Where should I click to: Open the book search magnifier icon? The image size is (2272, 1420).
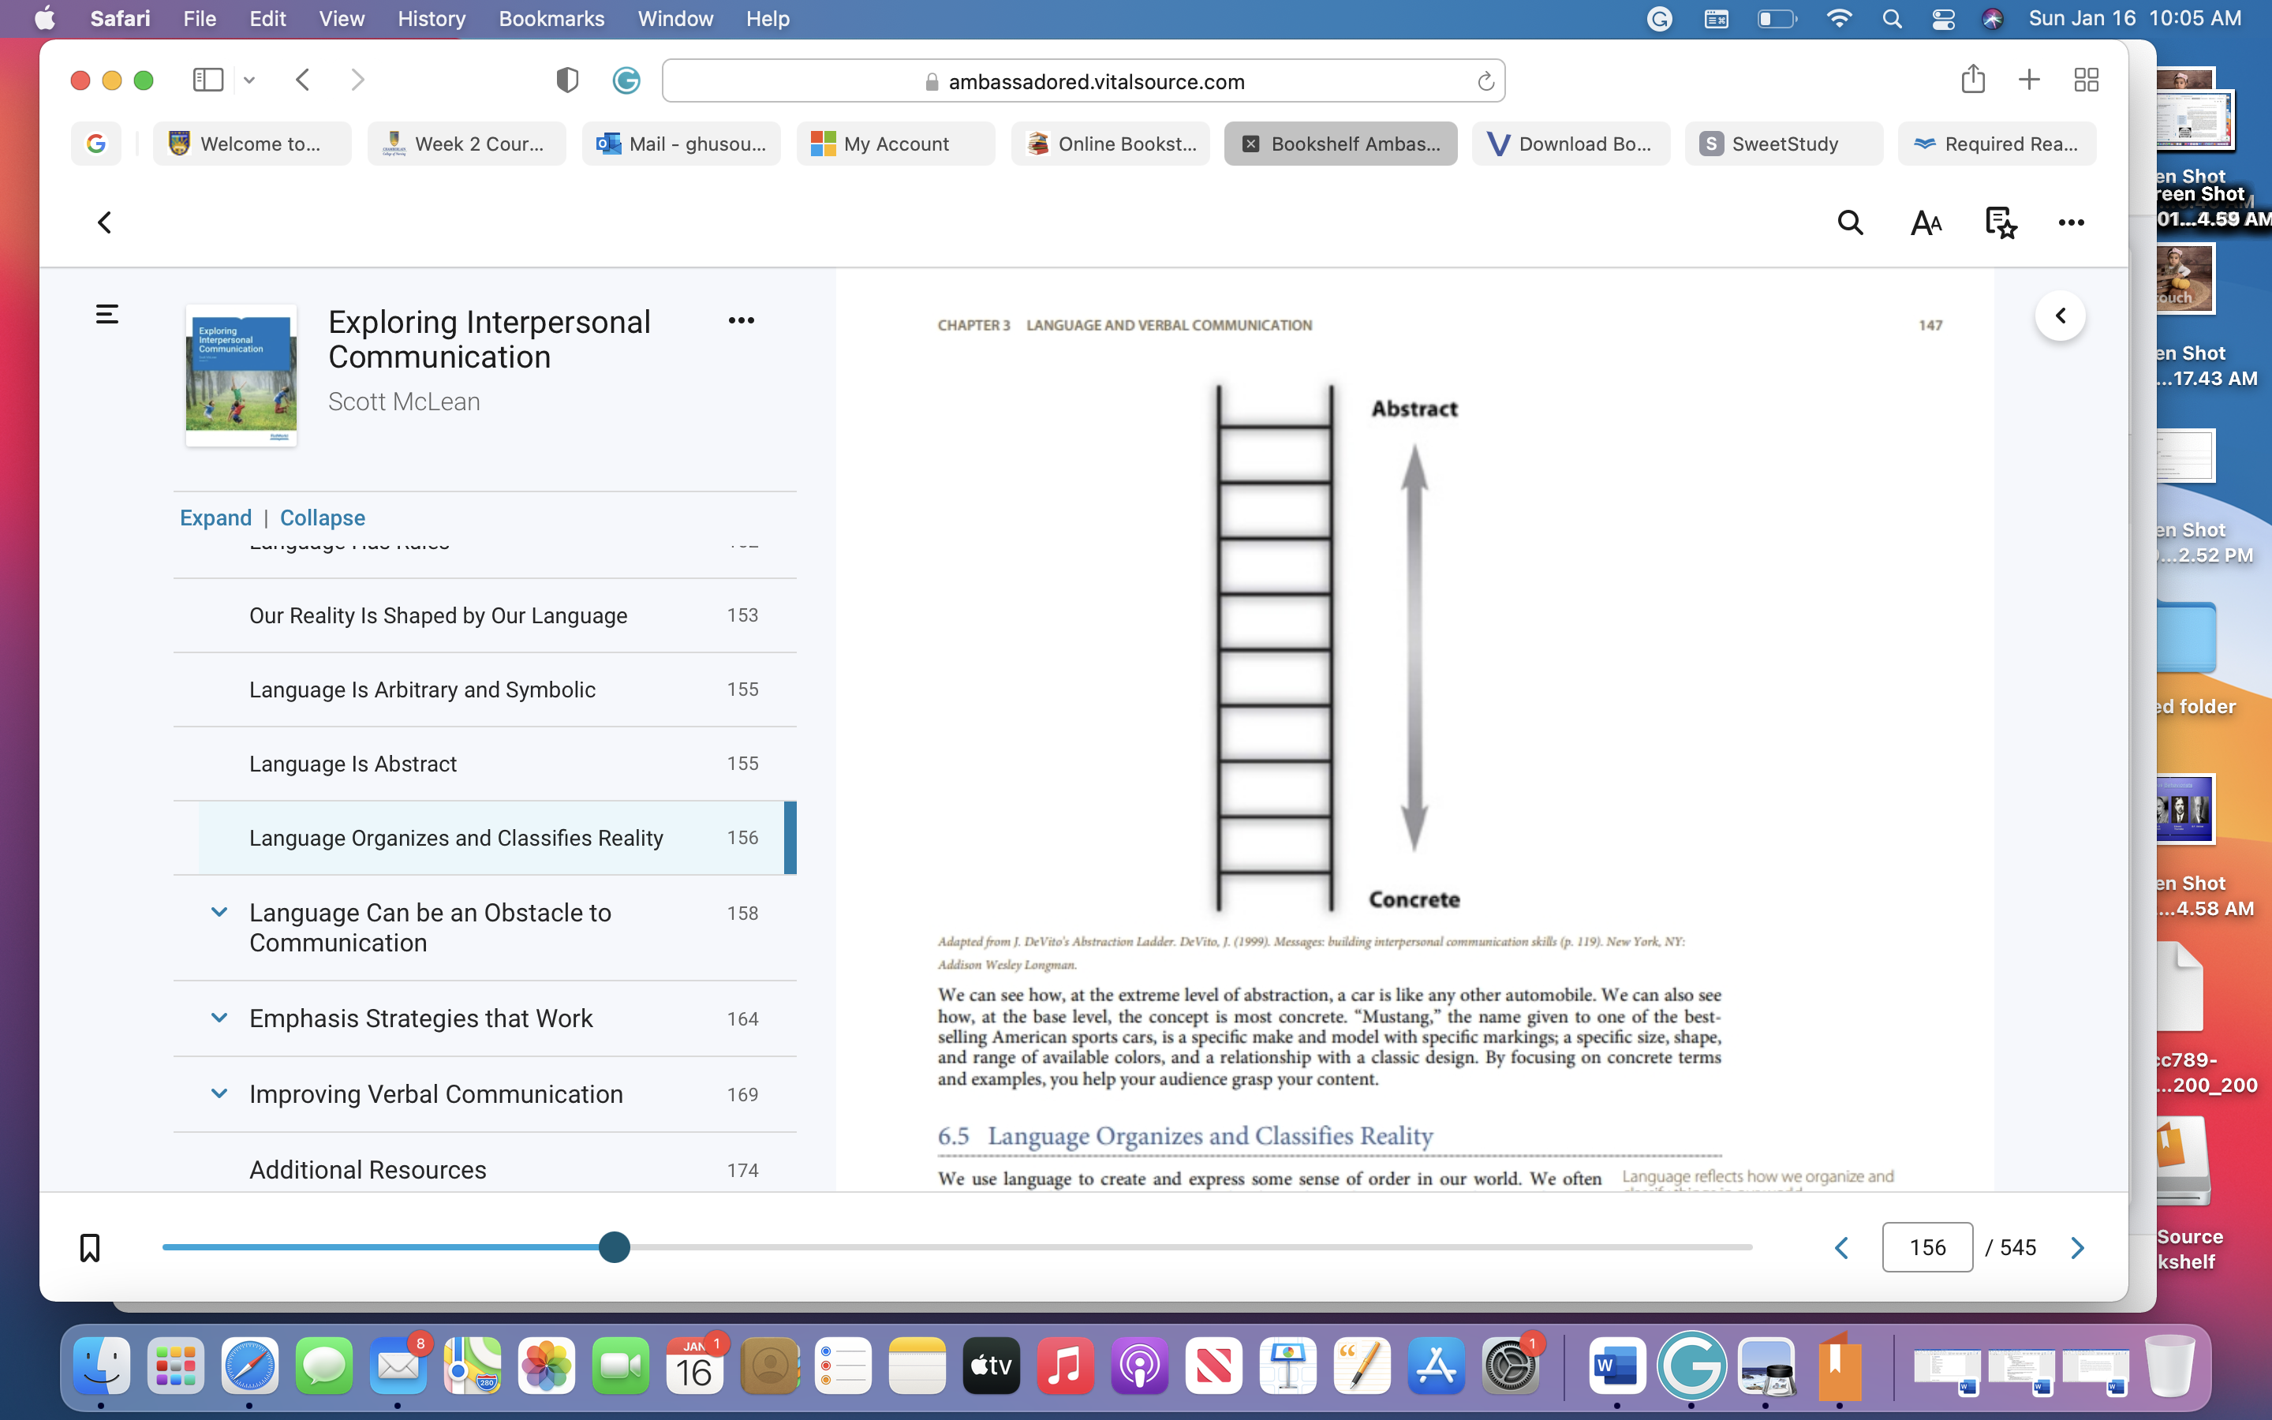click(x=1849, y=222)
